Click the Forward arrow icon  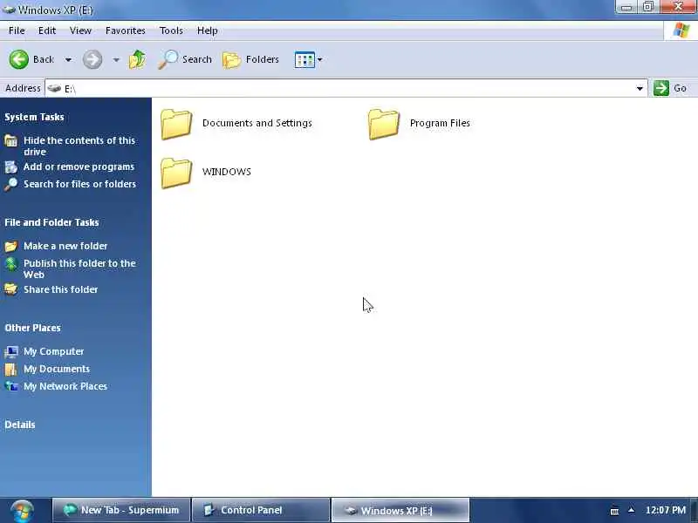[x=92, y=59]
